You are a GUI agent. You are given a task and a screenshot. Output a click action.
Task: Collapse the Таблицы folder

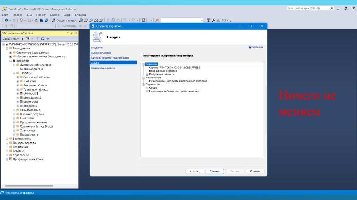click(14, 73)
